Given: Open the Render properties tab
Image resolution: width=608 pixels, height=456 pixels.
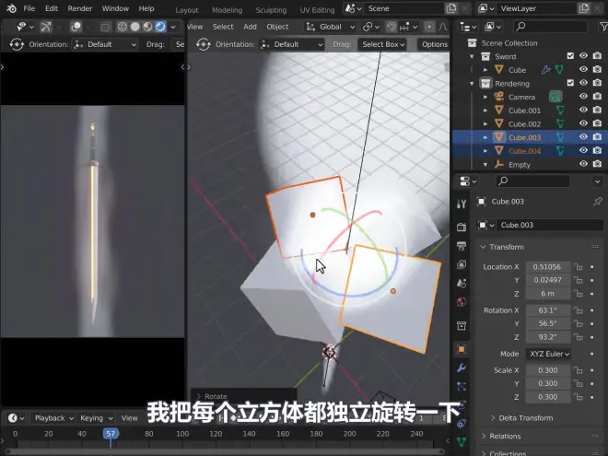Looking at the screenshot, I should click(x=462, y=227).
